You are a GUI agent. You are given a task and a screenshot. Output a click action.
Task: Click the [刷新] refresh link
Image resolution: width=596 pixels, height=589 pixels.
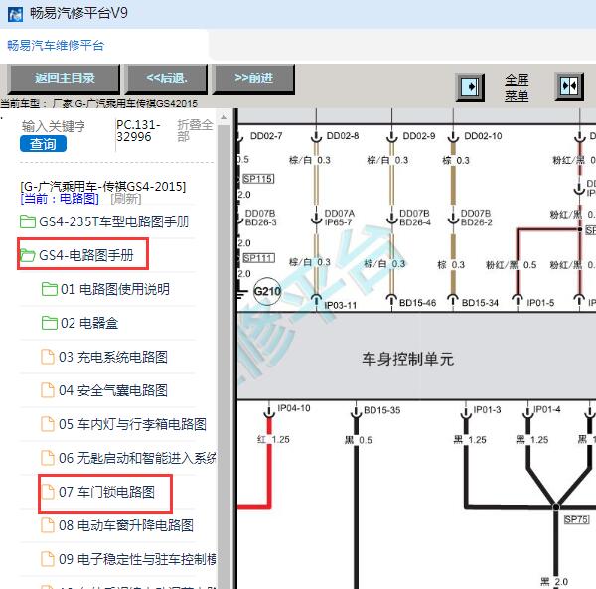pos(126,199)
